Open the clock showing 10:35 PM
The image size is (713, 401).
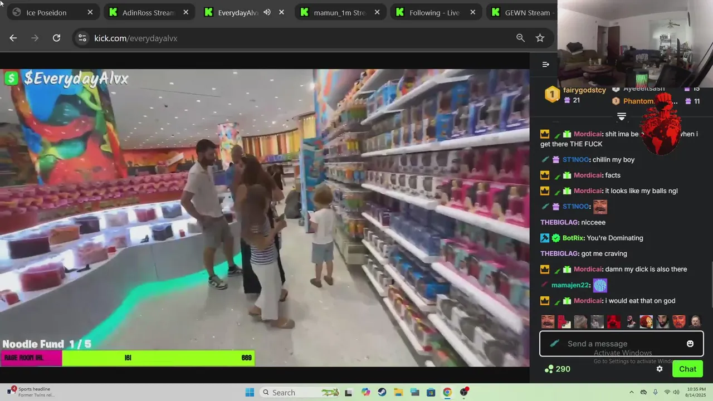(x=696, y=392)
